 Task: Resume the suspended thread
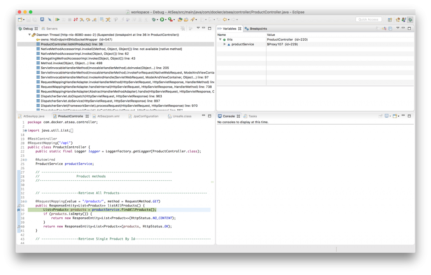[58, 19]
